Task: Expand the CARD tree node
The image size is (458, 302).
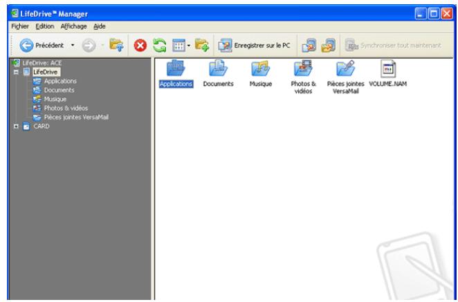Action: [17, 126]
